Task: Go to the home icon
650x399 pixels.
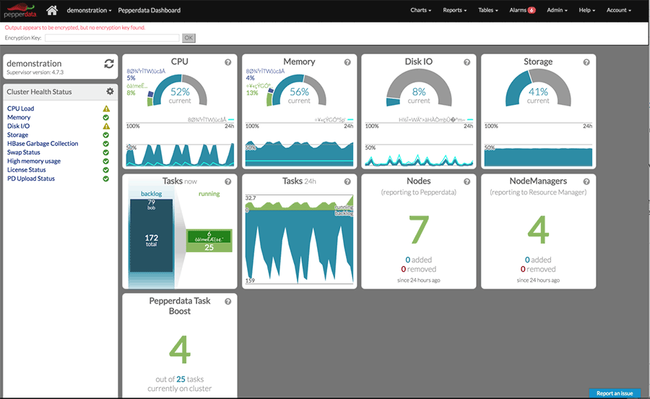Action: [52, 10]
